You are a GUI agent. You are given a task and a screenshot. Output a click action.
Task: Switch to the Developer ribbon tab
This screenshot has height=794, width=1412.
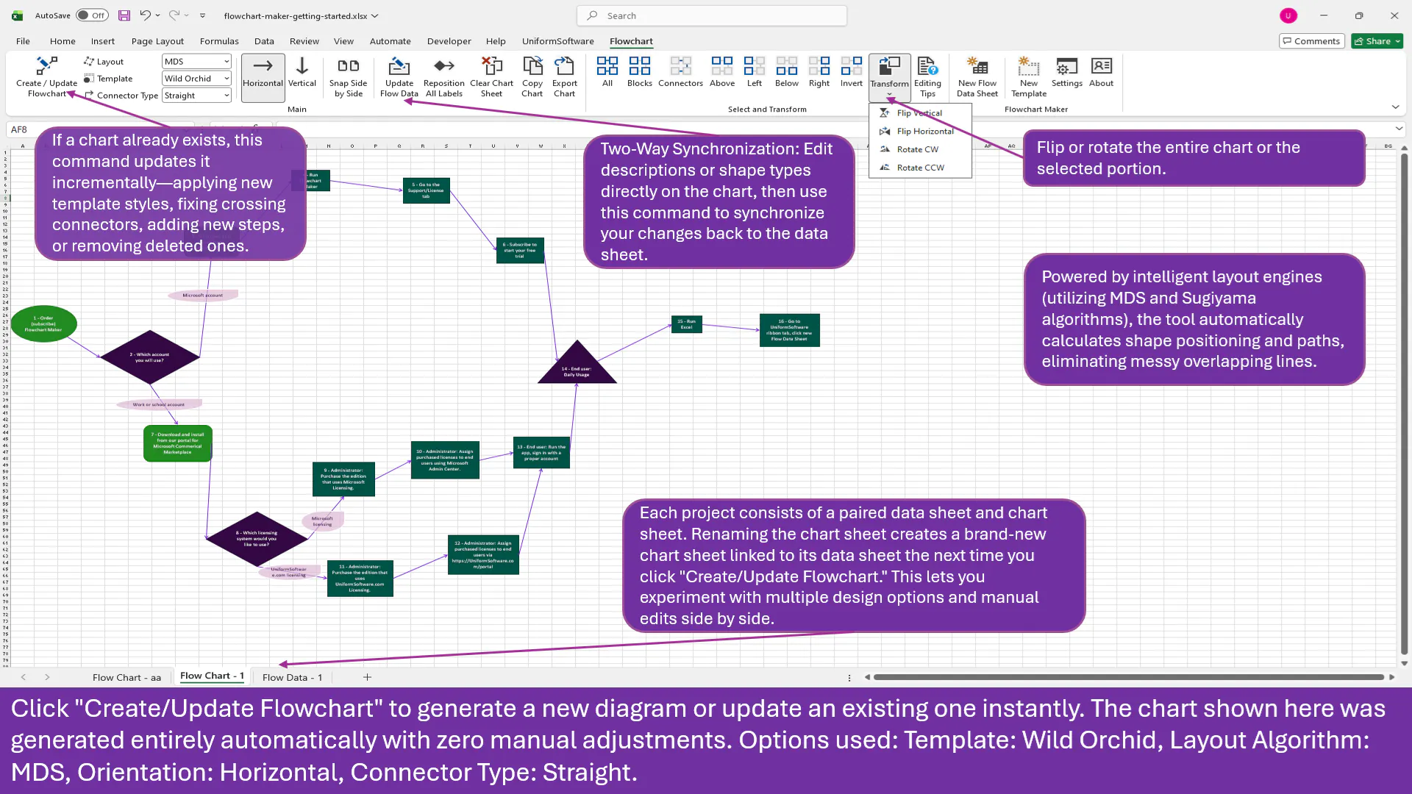449,41
